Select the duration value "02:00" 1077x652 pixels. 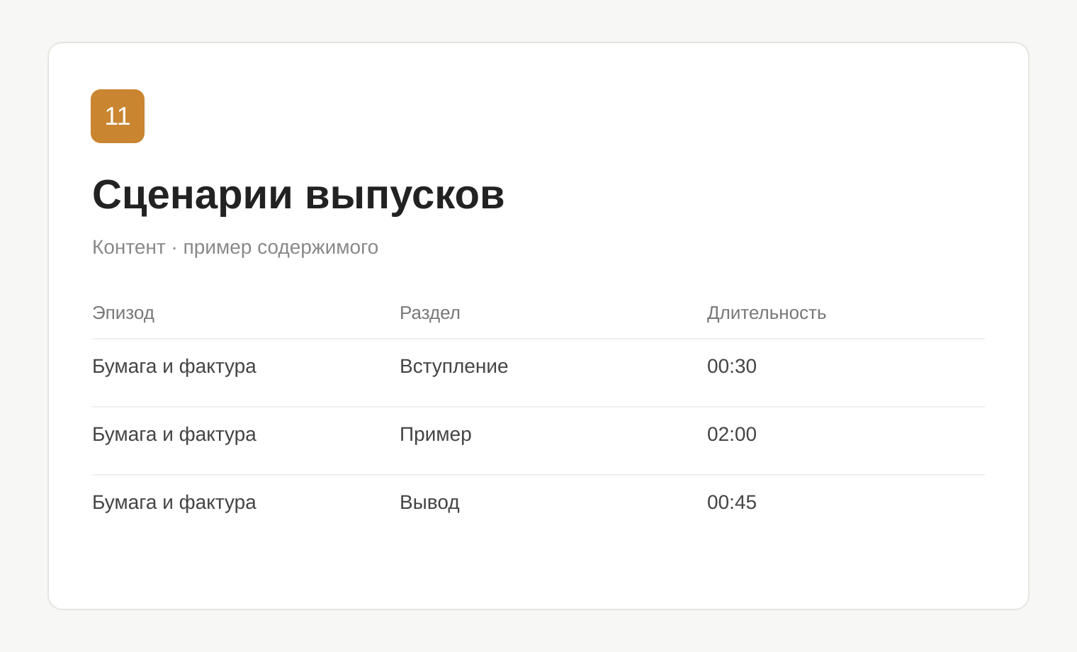coord(732,434)
